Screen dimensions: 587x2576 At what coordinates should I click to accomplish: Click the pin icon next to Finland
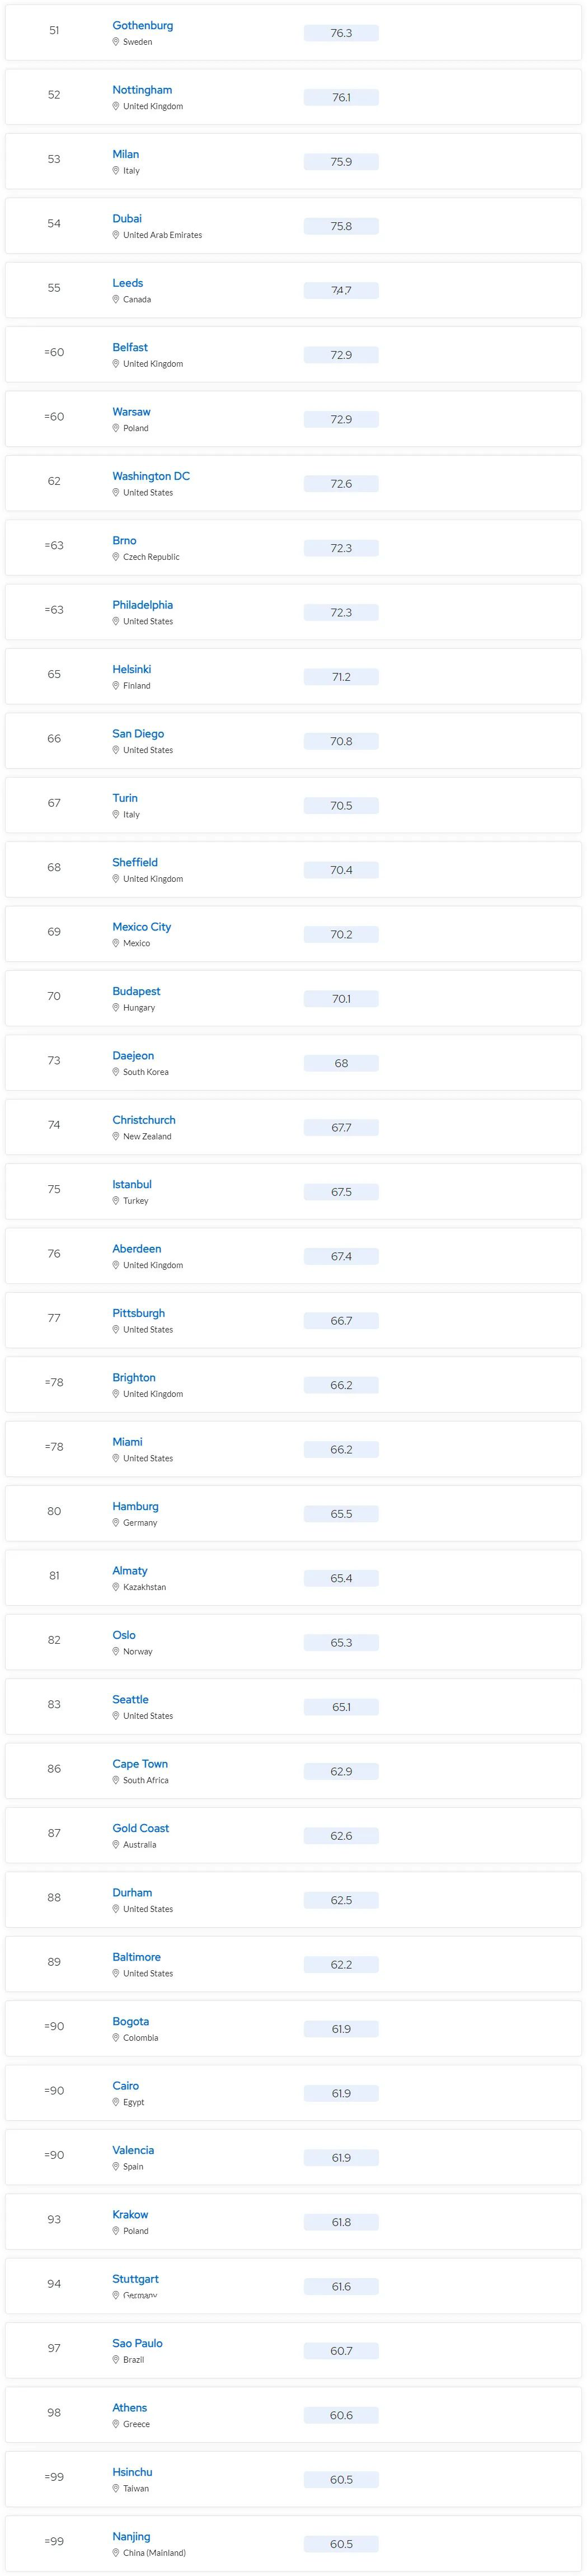click(x=116, y=686)
